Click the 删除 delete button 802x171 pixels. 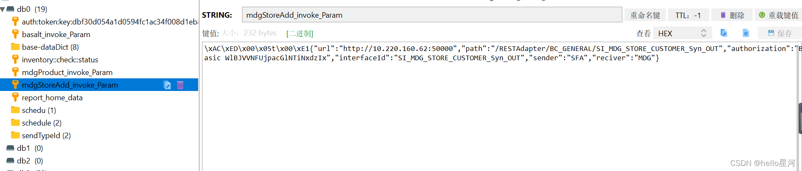732,15
